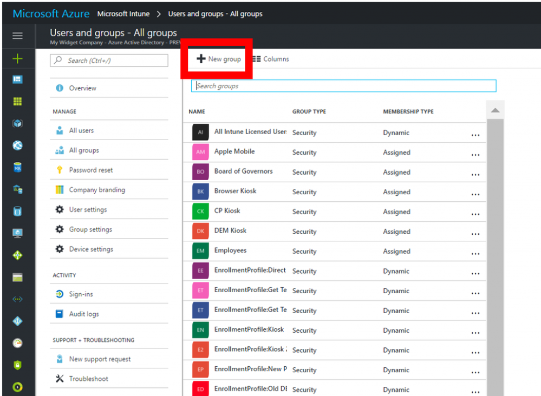Open the EnrollmentProfile:Direct group

click(x=334, y=270)
